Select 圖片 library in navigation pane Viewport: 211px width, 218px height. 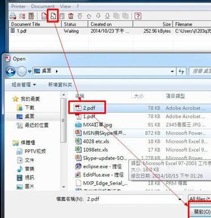point(25,186)
